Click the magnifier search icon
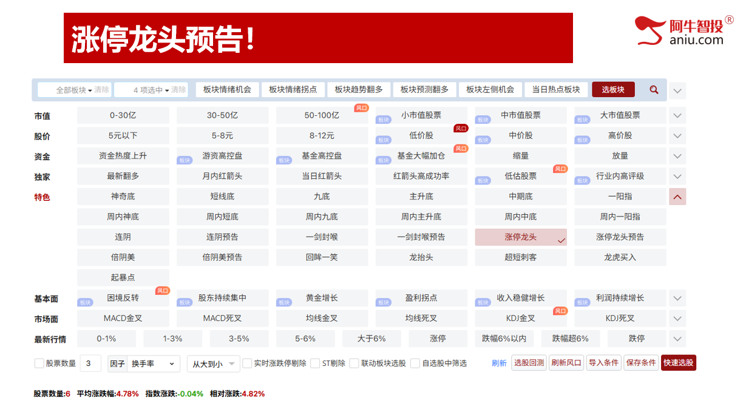 click(x=654, y=90)
